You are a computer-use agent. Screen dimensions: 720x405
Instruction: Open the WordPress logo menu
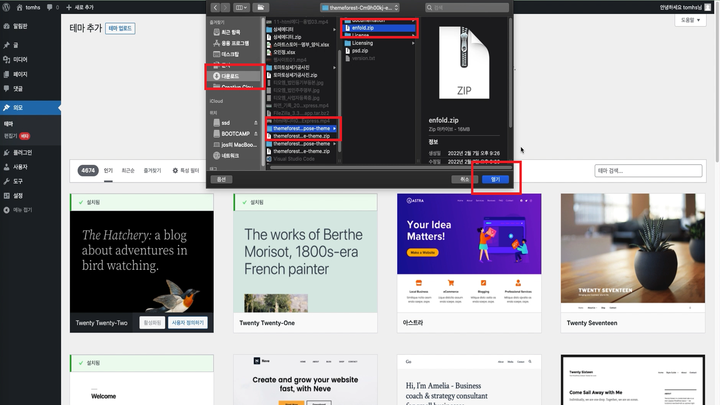pos(6,7)
